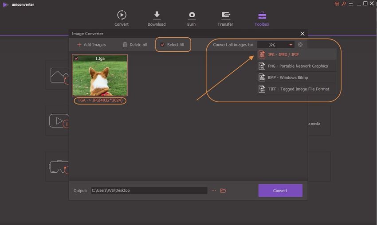The height and width of the screenshot is (225, 377).
Task: Switch to the Download section
Action: pyautogui.click(x=156, y=16)
